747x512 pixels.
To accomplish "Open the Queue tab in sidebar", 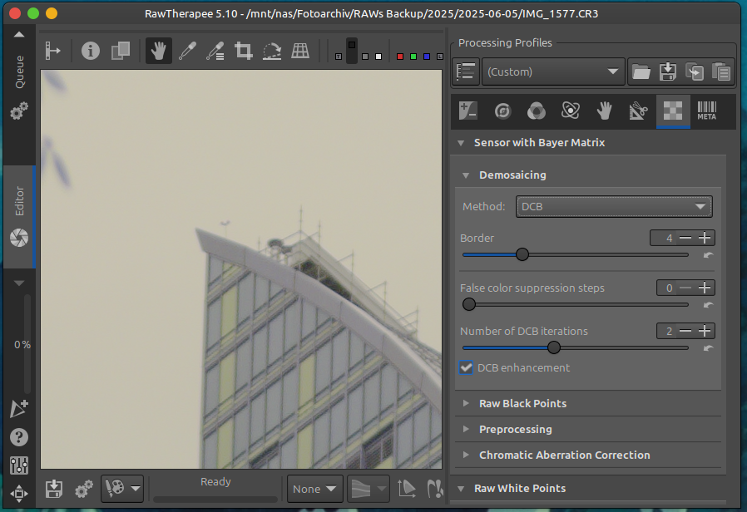I will pyautogui.click(x=19, y=88).
